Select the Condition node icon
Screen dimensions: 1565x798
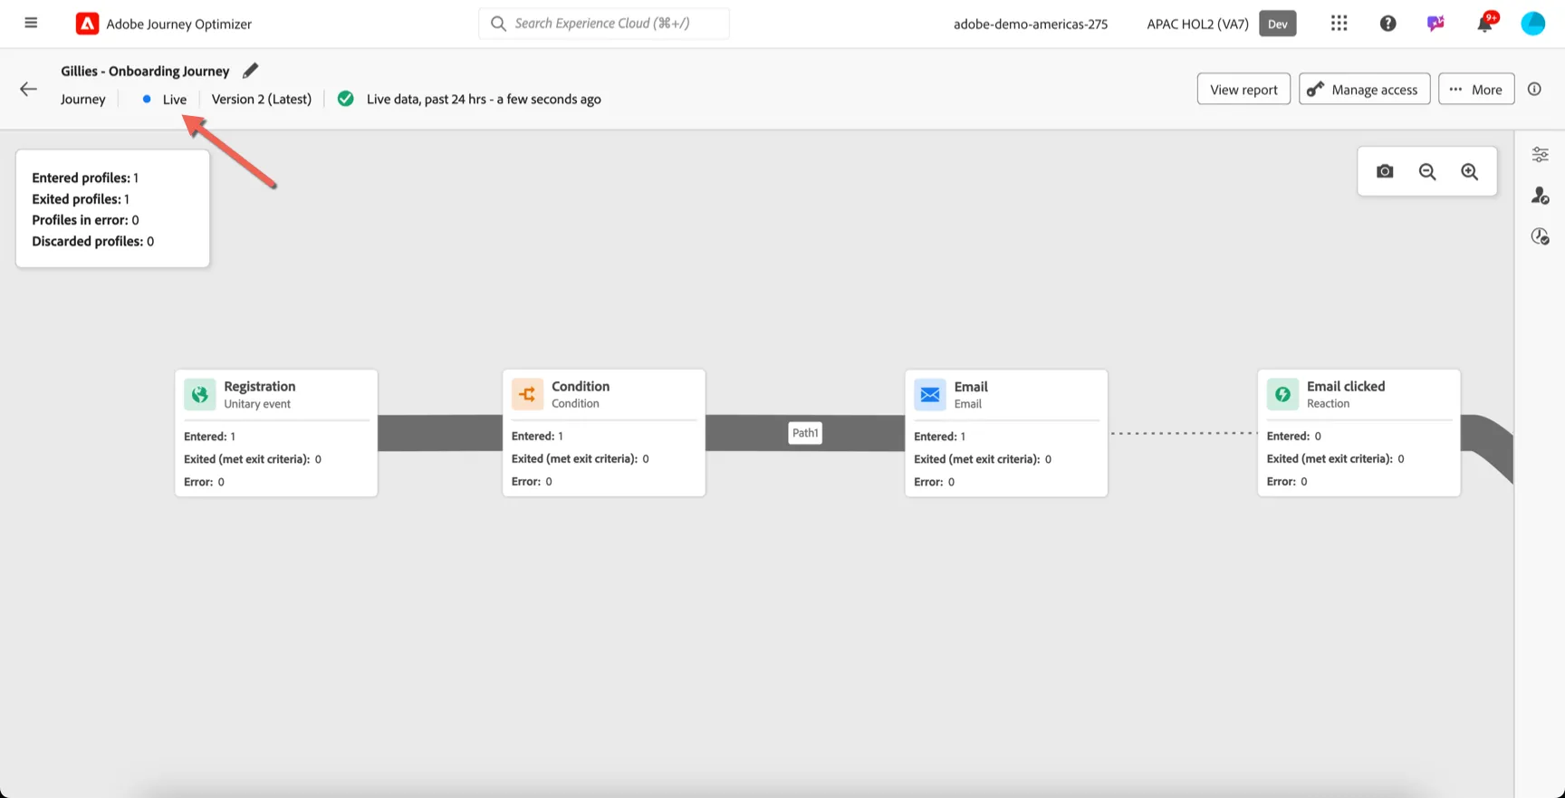528,395
